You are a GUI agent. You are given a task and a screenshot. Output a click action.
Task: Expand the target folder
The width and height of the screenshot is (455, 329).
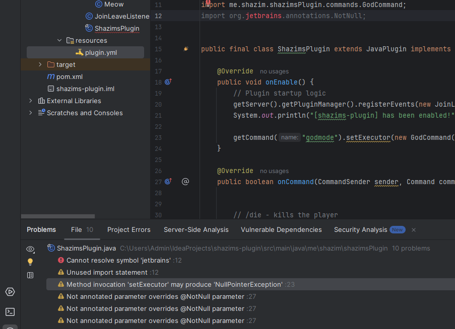point(40,64)
